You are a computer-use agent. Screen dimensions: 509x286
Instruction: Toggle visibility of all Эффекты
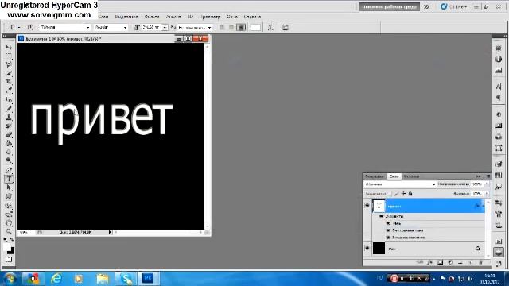click(x=382, y=216)
